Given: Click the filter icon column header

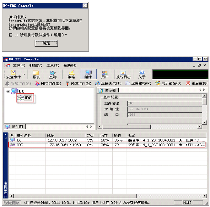Looking at the screenshot, I should [x=12, y=136].
